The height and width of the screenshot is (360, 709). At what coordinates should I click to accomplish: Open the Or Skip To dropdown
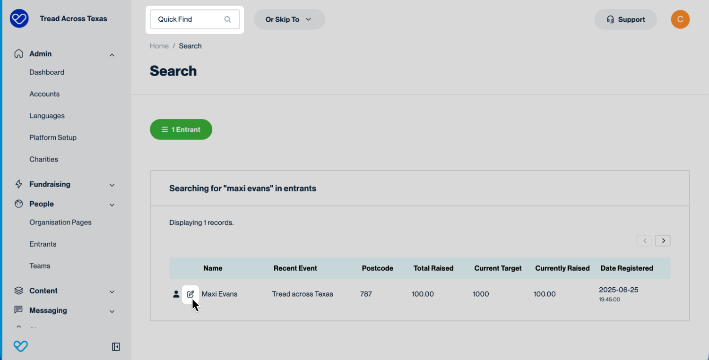(x=289, y=19)
